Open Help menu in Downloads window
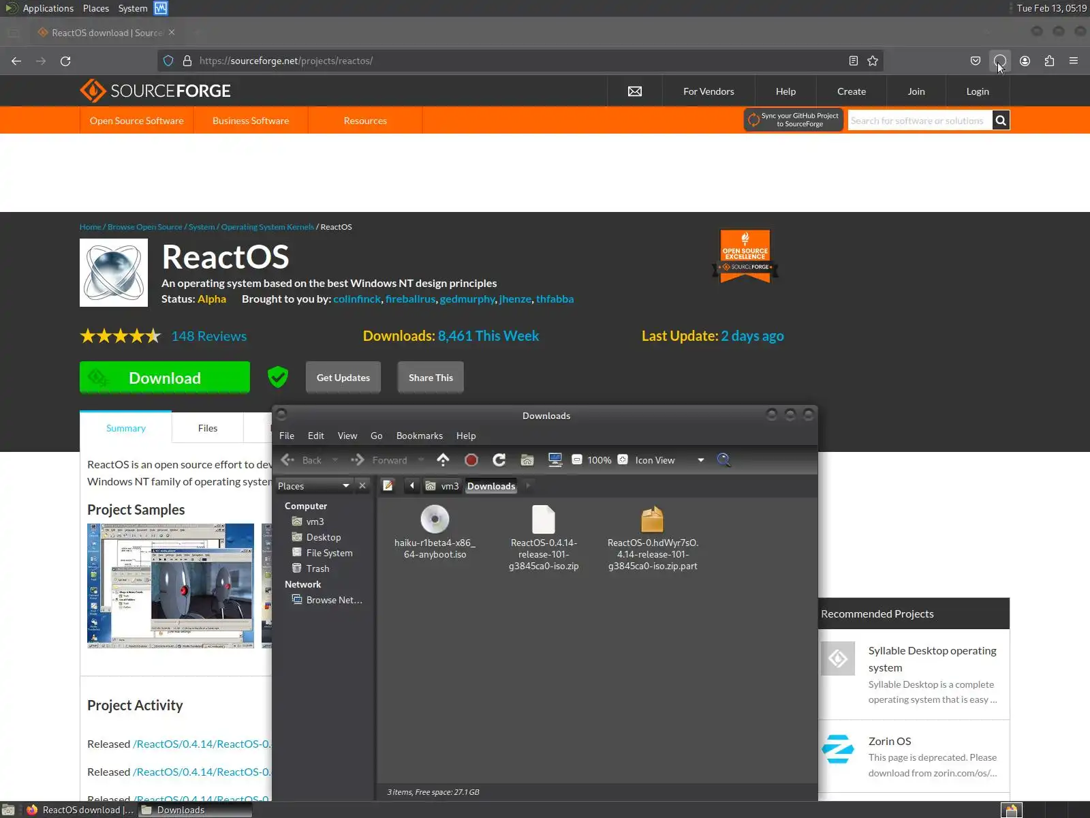The height and width of the screenshot is (818, 1090). click(466, 436)
